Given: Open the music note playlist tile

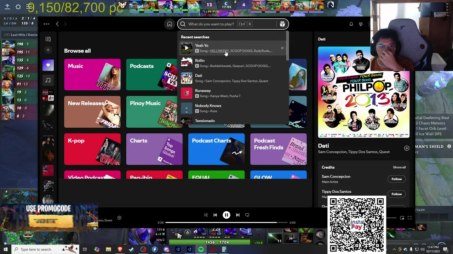Looking at the screenshot, I should [x=48, y=80].
